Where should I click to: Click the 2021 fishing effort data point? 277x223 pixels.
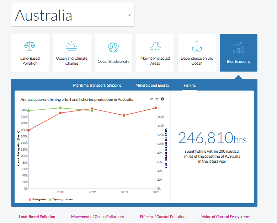[156, 108]
